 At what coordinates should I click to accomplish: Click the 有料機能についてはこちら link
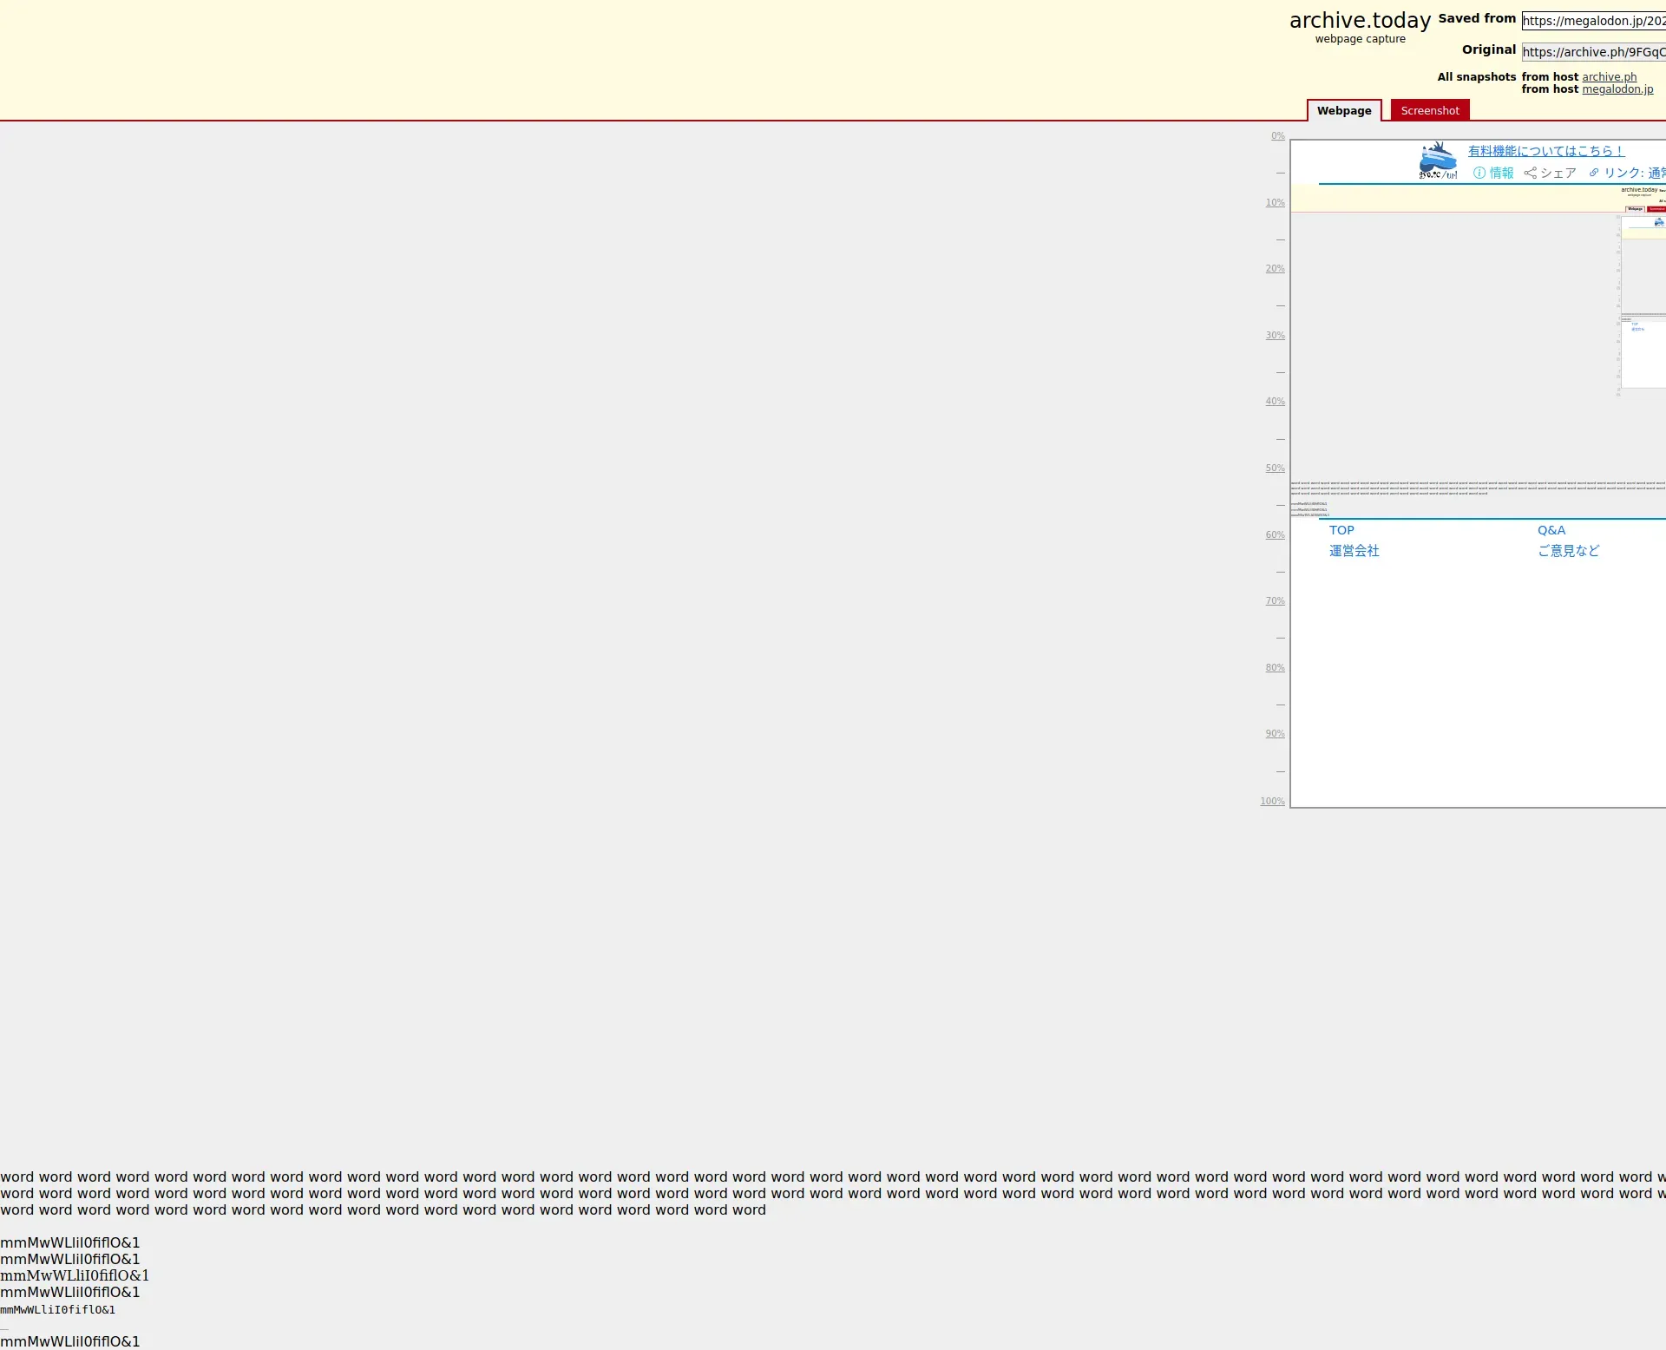(1545, 151)
